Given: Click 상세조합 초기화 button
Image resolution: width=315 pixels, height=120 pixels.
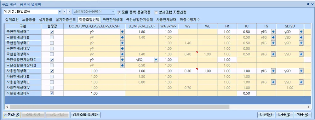Looking at the screenshot, I should (x=85, y=115).
